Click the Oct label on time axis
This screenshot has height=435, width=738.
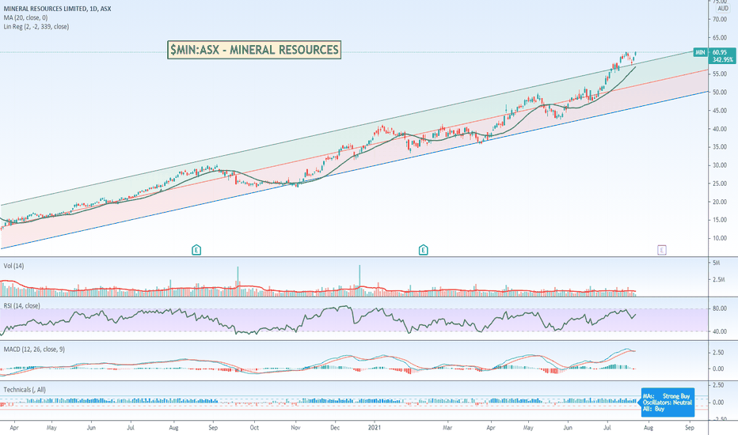pyautogui.click(x=254, y=428)
